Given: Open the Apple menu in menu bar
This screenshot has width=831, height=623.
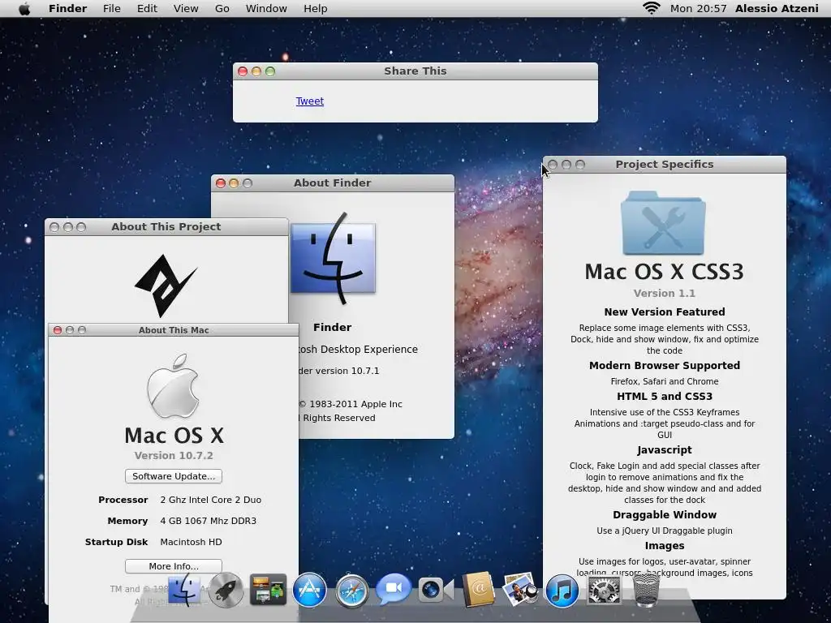Looking at the screenshot, I should (24, 8).
